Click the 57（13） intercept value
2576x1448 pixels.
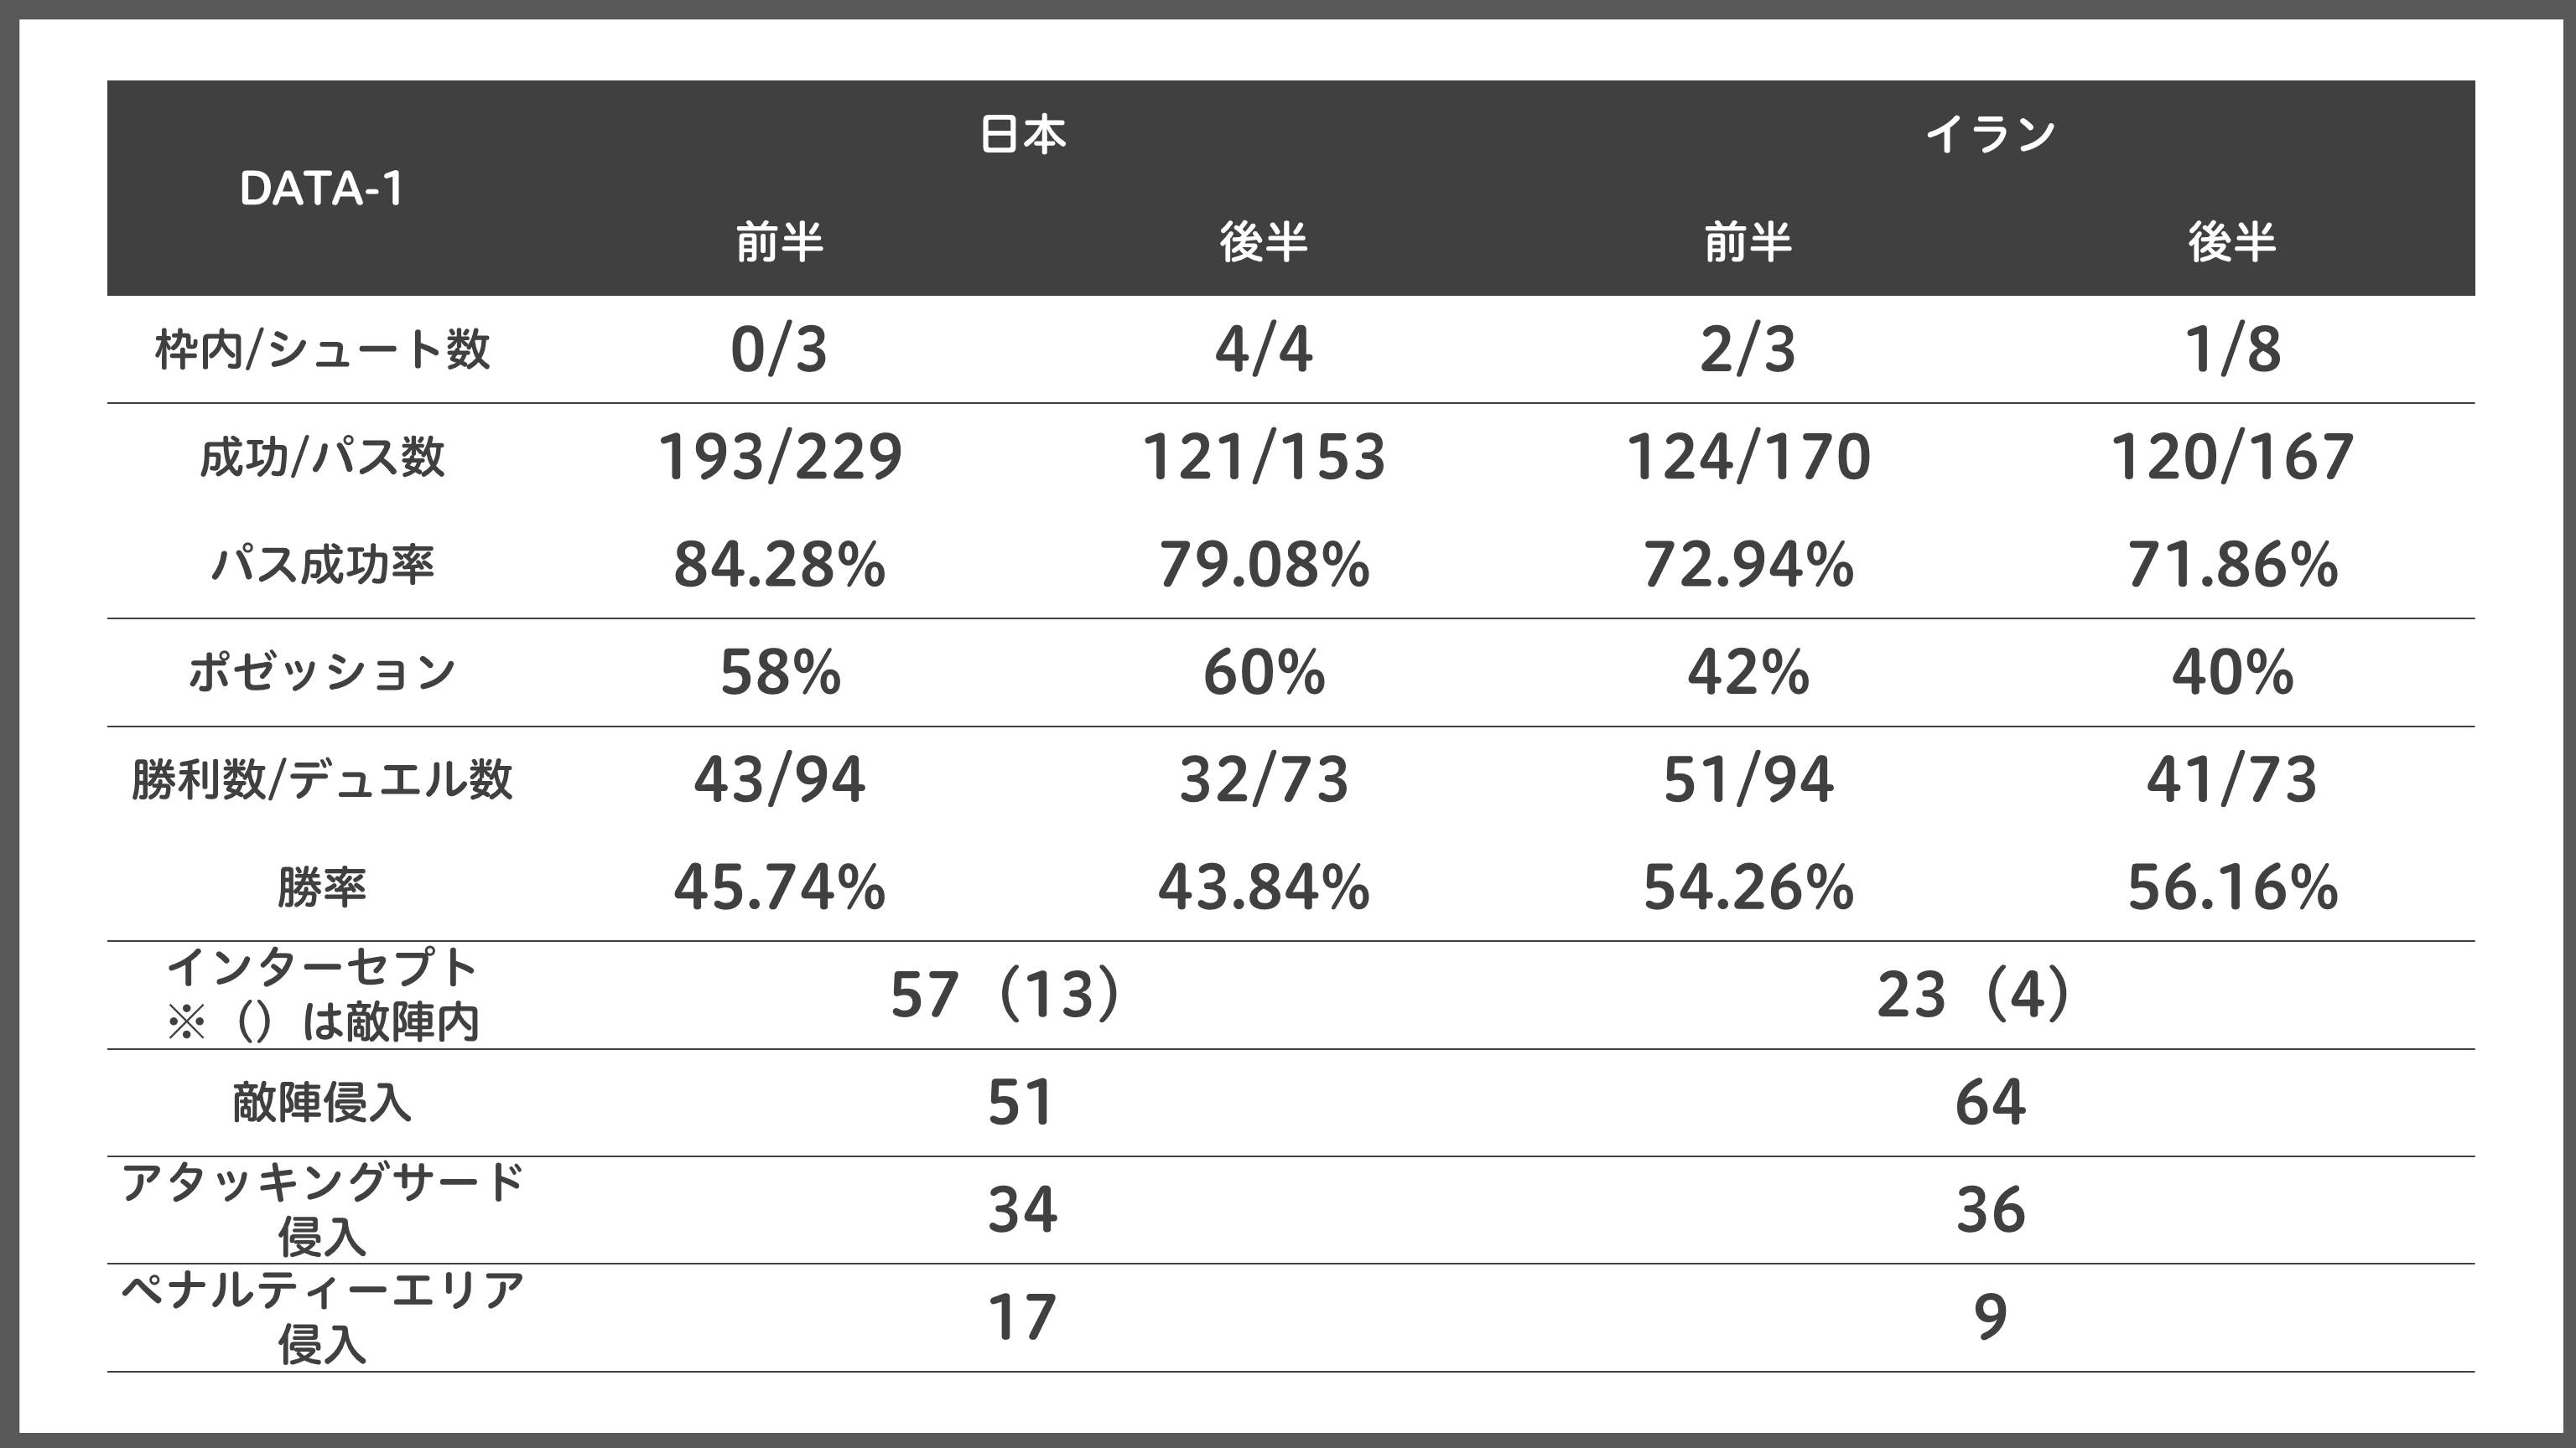(1006, 995)
